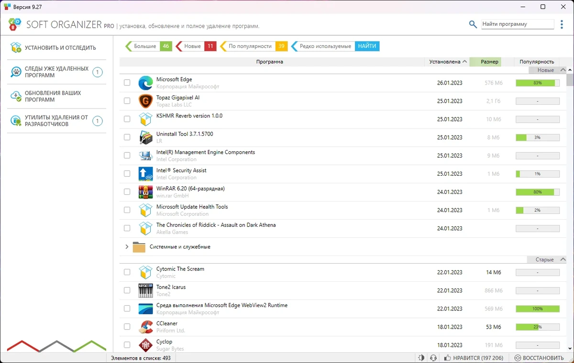Click the НАЙТИ button
This screenshot has height=363, width=574.
(x=367, y=46)
